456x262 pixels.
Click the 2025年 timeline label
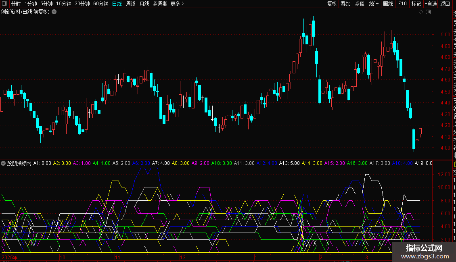tap(10, 257)
